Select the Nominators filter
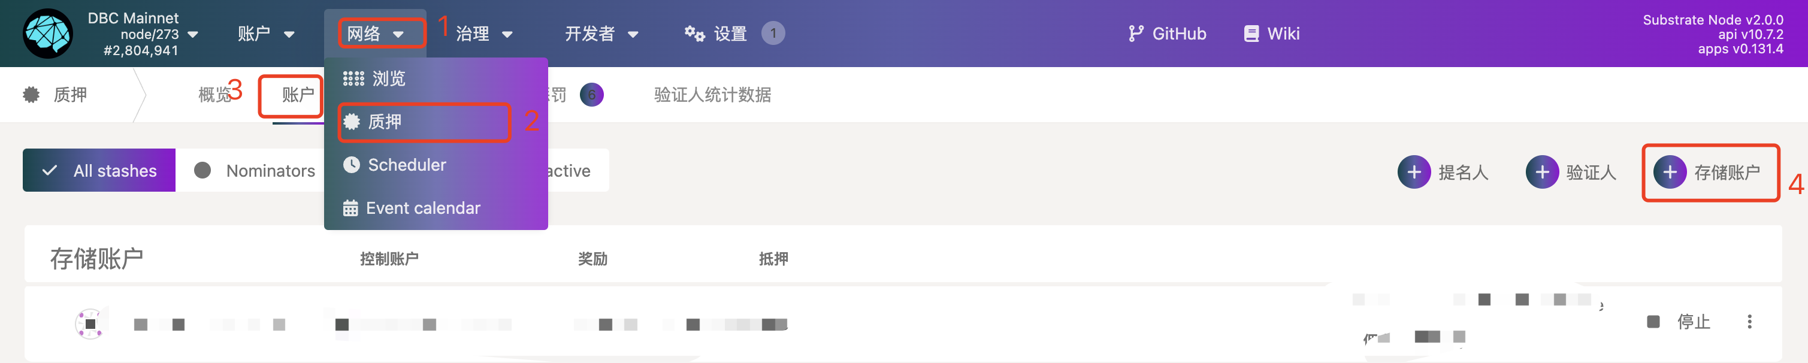Screen dimensions: 1808x363 [255, 171]
